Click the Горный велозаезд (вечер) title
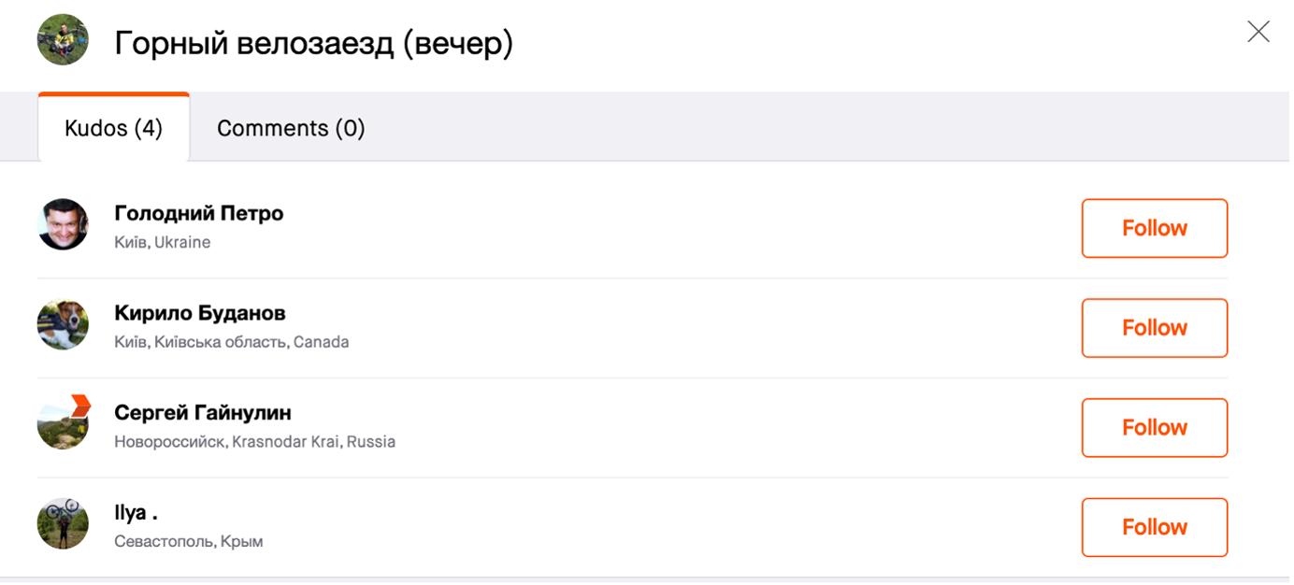The height and width of the screenshot is (585, 1294). tap(313, 43)
